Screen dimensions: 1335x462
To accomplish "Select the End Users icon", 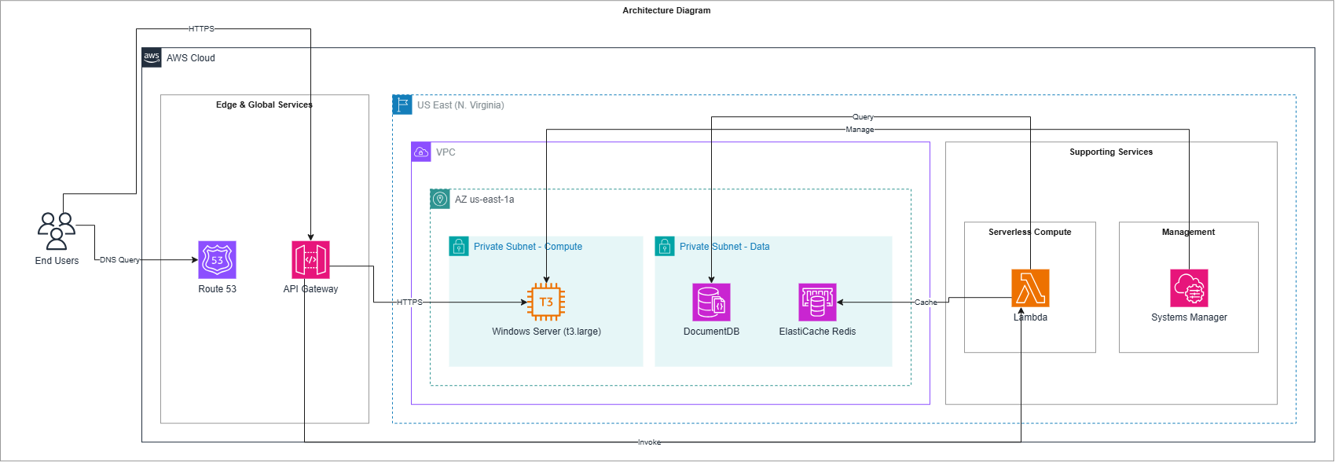I will [57, 231].
